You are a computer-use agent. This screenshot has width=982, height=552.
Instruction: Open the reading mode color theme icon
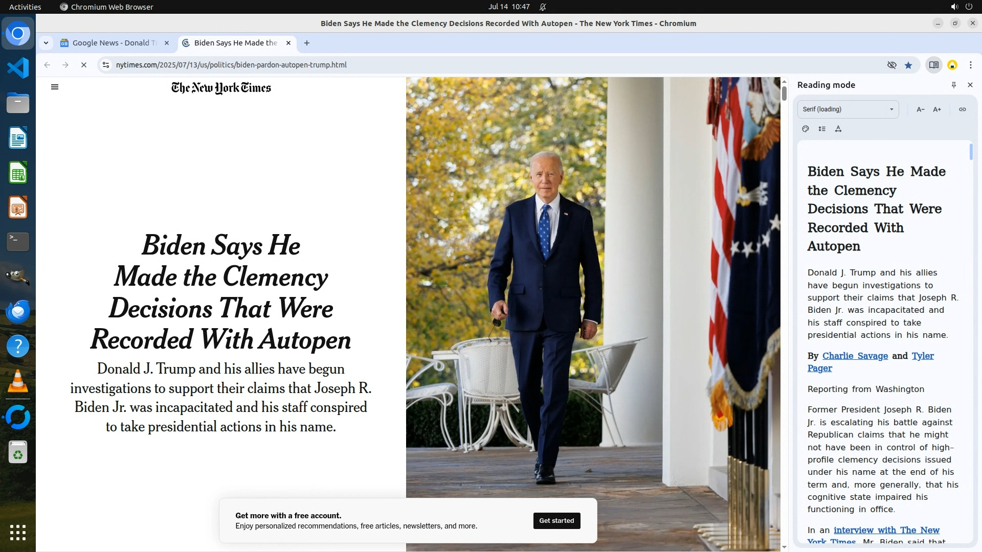pos(806,129)
